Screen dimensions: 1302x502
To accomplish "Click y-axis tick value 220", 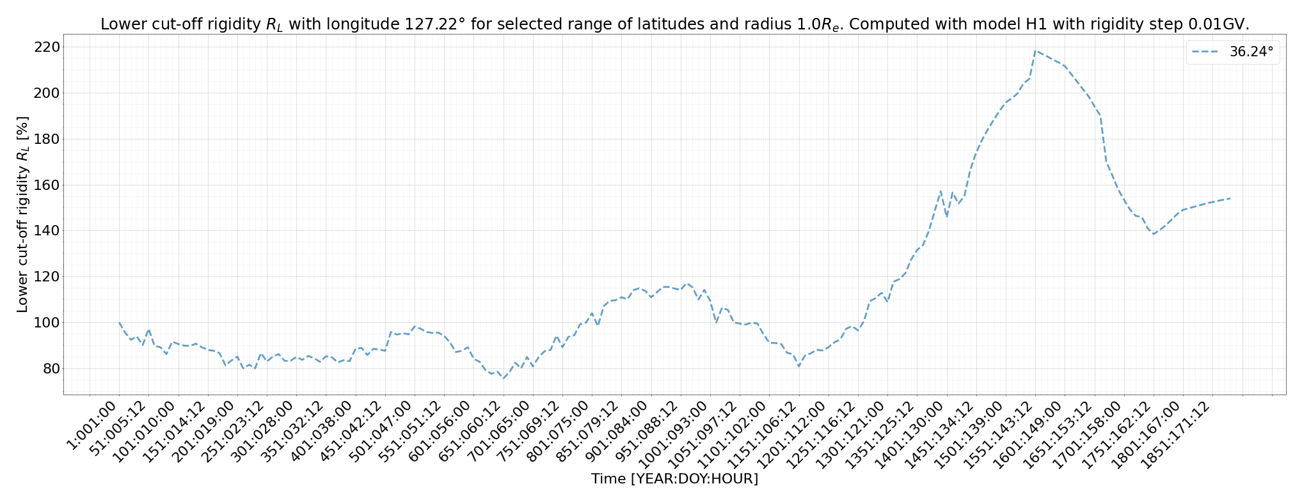I will [47, 47].
